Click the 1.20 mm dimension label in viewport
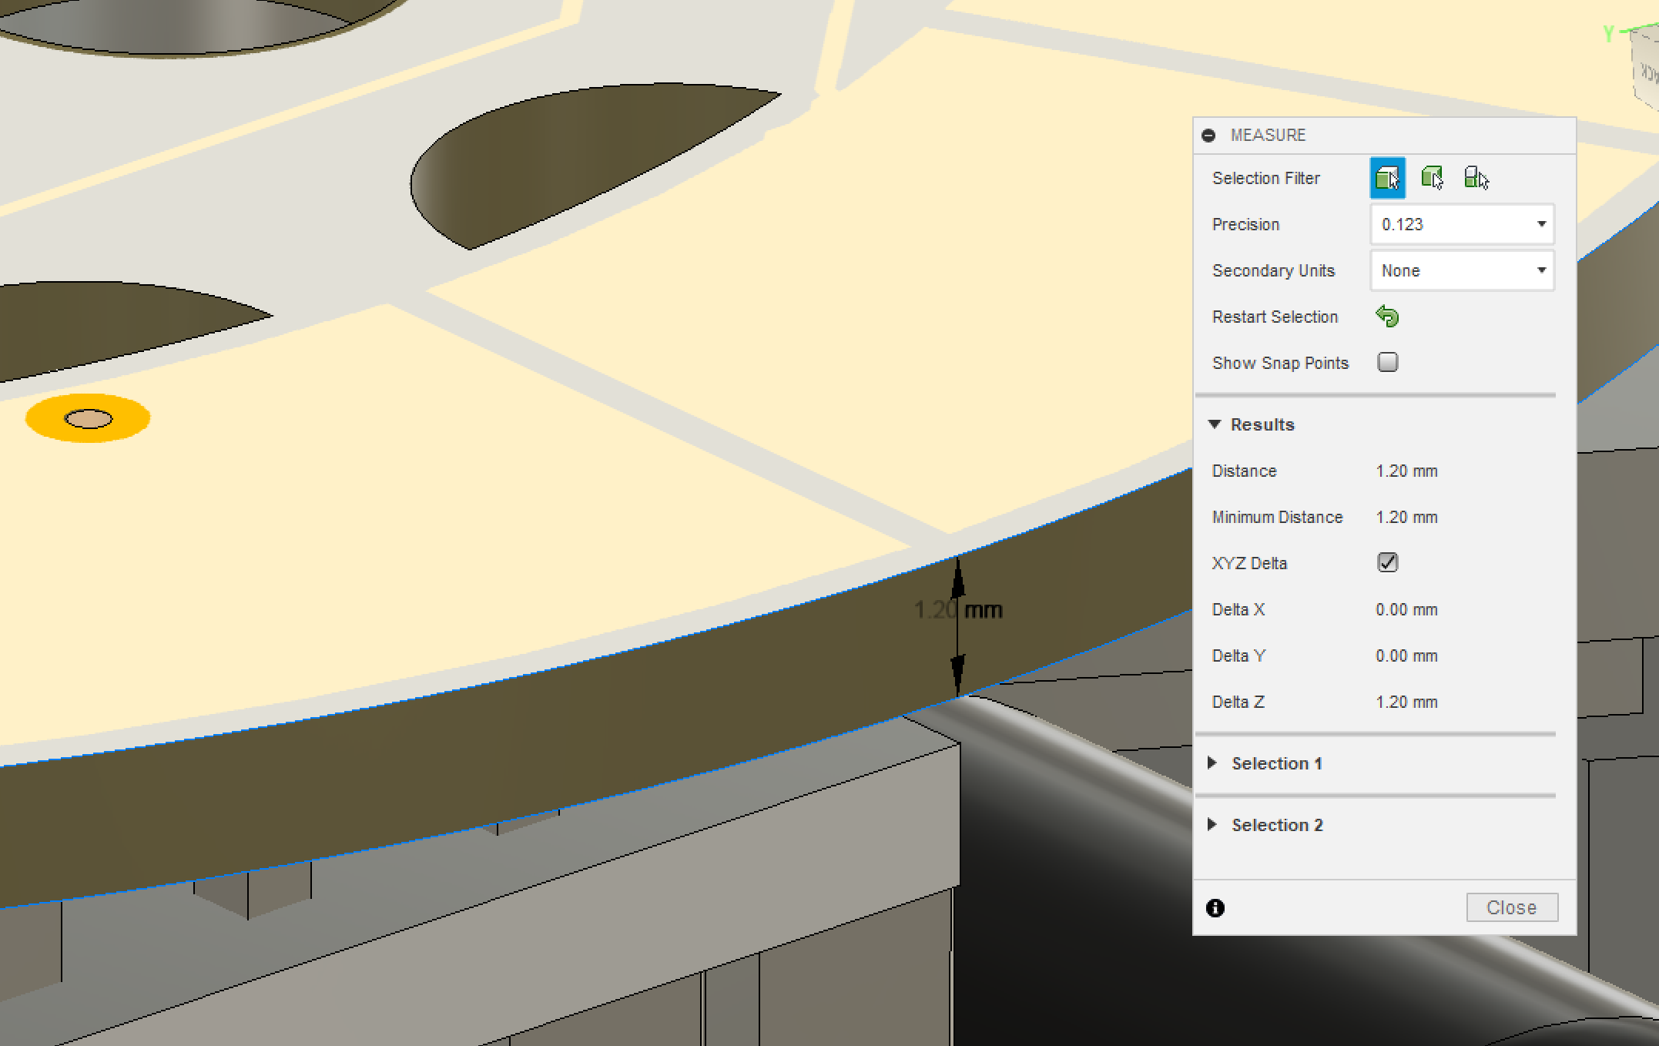The width and height of the screenshot is (1659, 1046). tap(958, 610)
